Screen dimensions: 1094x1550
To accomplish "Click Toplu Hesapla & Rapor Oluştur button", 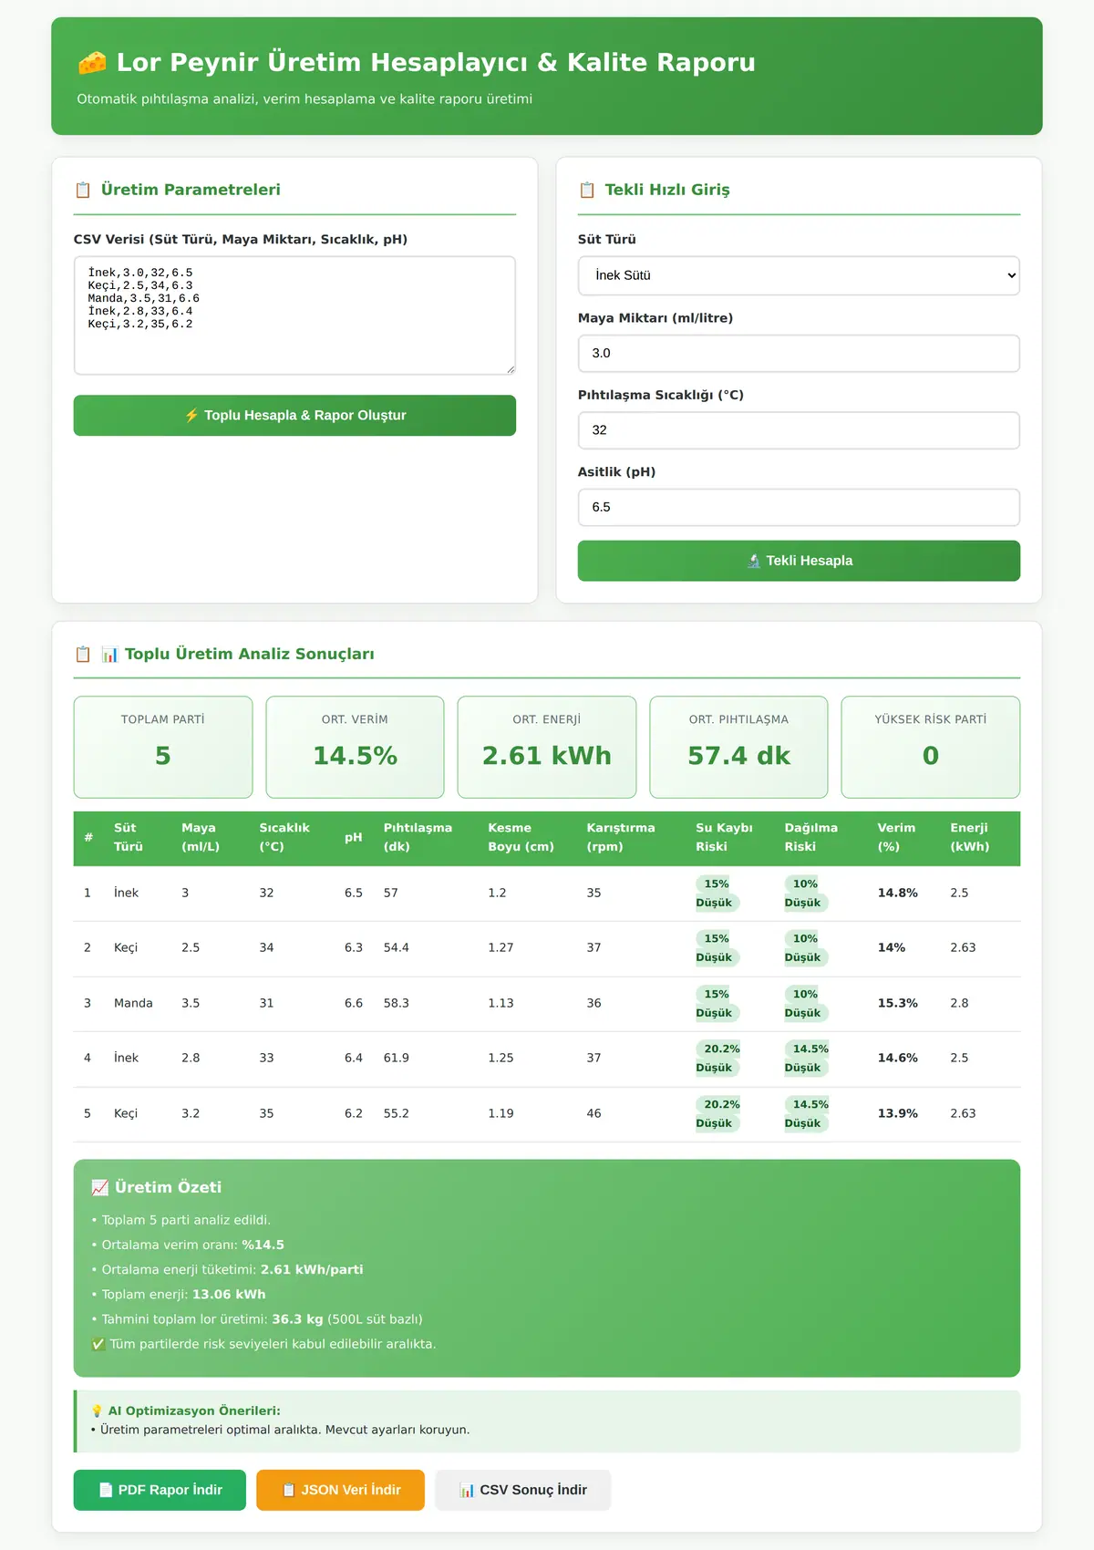I will (x=294, y=415).
